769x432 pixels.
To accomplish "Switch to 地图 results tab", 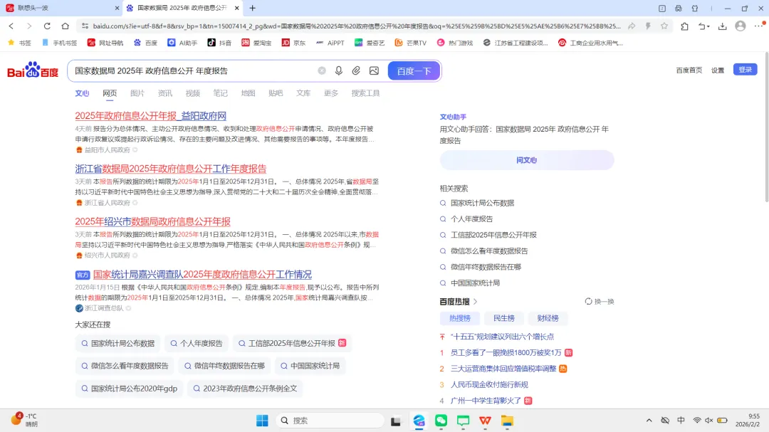I will tap(249, 93).
